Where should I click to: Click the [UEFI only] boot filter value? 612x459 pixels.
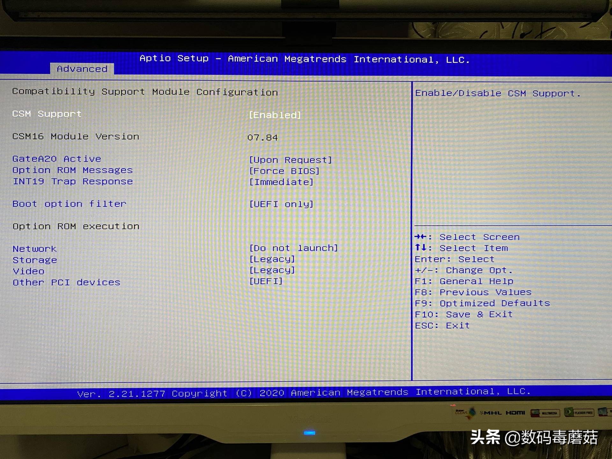point(281,204)
